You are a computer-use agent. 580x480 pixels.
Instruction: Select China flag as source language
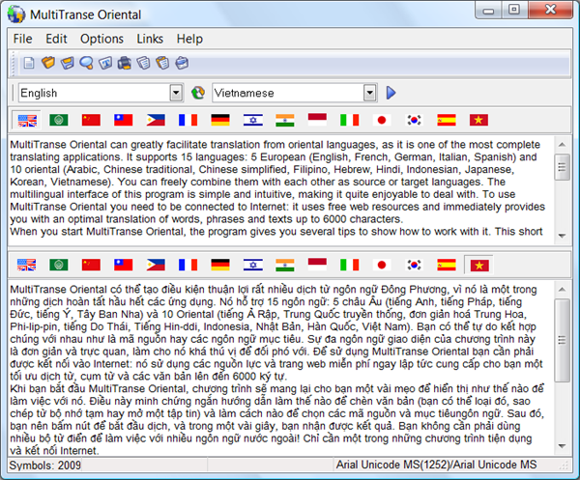pyautogui.click(x=91, y=120)
